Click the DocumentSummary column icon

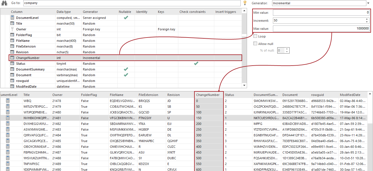click(12, 69)
